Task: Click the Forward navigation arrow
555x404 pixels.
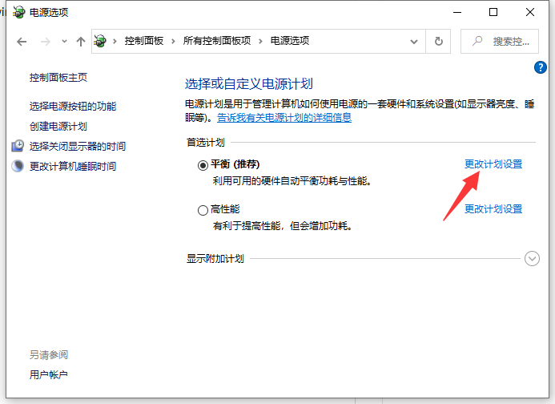Action: (46, 42)
